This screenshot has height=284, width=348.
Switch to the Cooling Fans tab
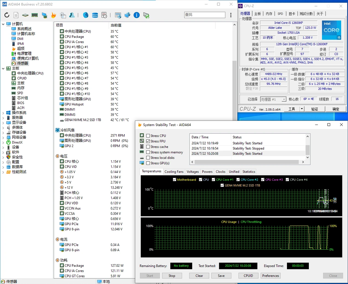tap(174, 172)
